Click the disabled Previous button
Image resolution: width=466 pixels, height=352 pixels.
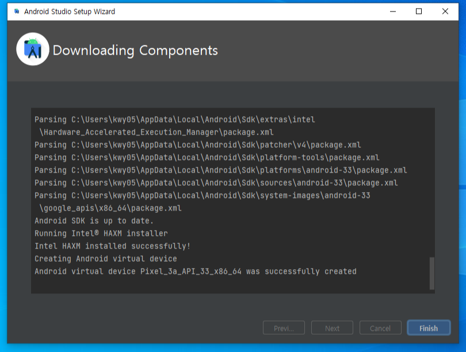click(284, 328)
